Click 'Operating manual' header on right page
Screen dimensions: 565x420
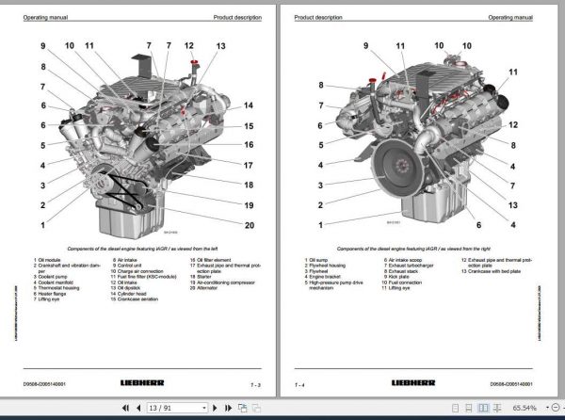coord(510,17)
